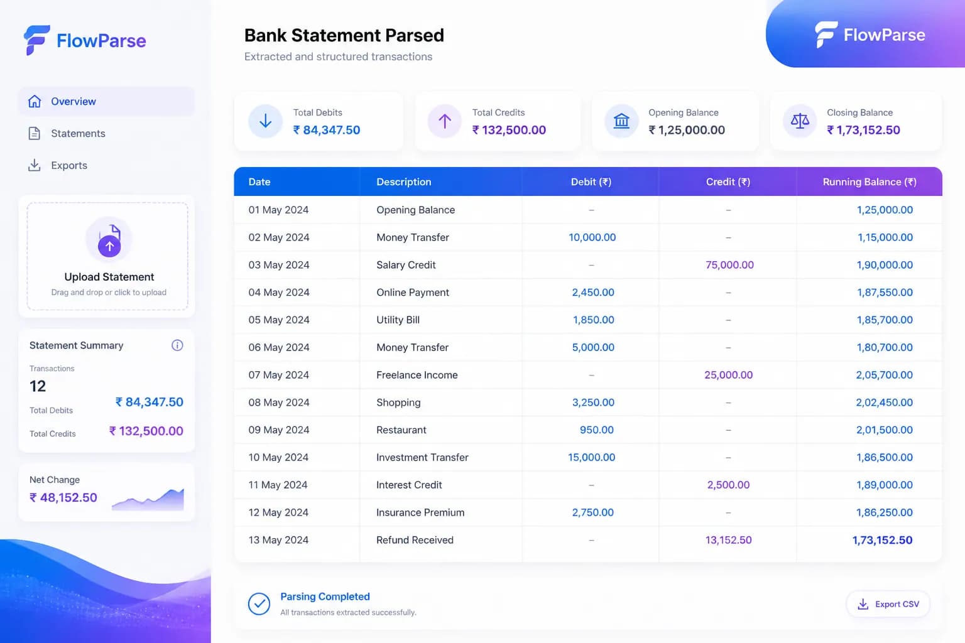Select the Salary Credit row description
The width and height of the screenshot is (965, 643).
(406, 265)
